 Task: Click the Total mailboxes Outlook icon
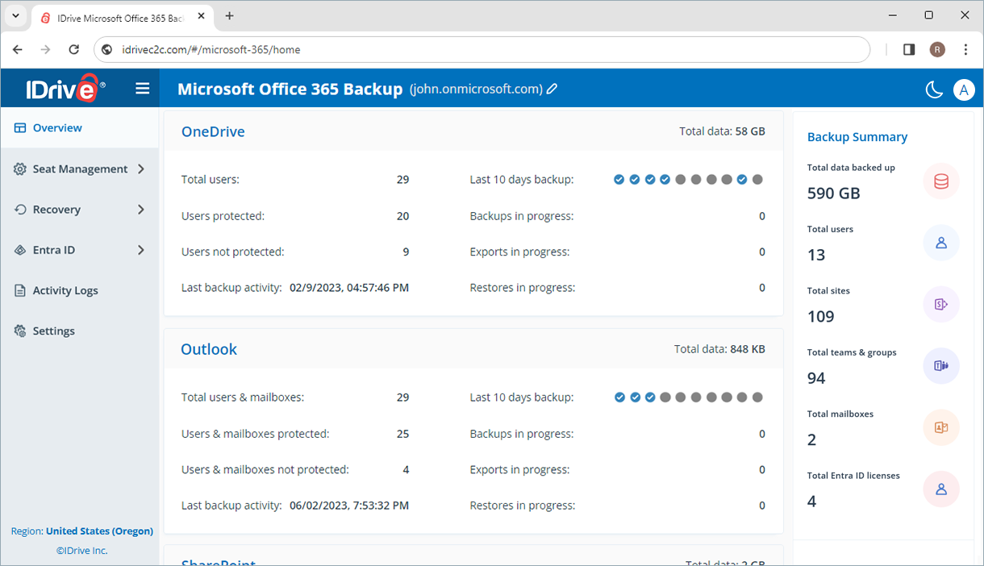[941, 427]
